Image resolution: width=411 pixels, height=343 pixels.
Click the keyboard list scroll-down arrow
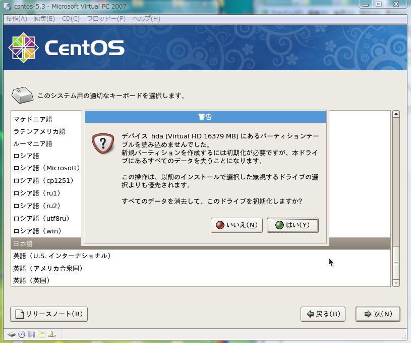396,283
